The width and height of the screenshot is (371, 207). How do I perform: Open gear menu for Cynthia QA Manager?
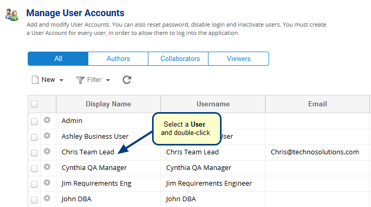[x=47, y=167]
